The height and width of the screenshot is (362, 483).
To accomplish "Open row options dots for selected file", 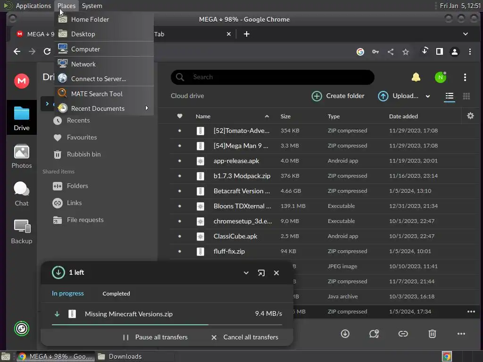I will (471, 312).
